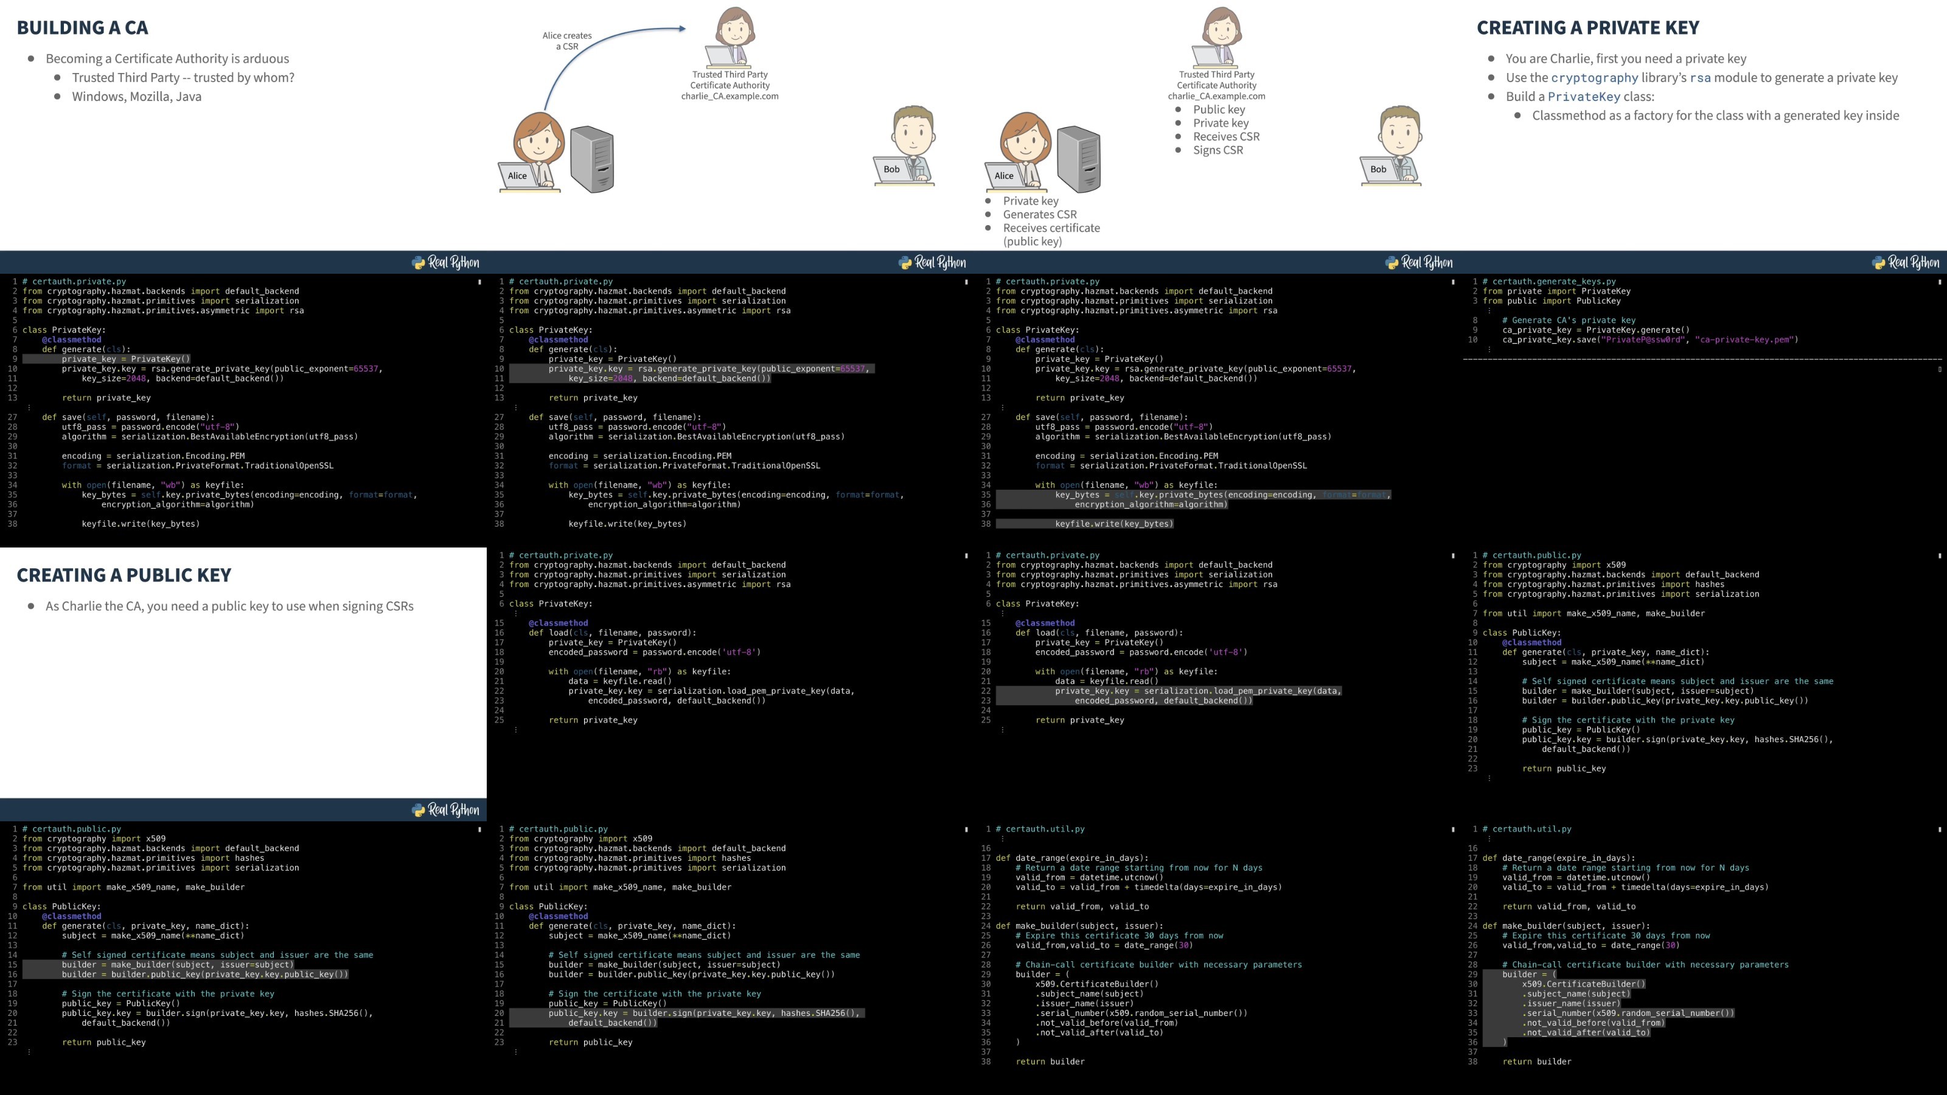Select the 'Windows, Mozilla, Java' bullet
The width and height of the screenshot is (1947, 1095).
tap(137, 97)
